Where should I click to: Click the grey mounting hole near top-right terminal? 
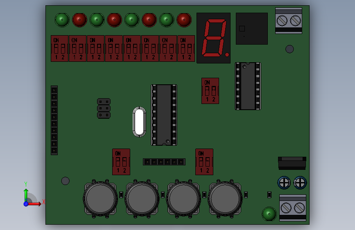(x=289, y=49)
